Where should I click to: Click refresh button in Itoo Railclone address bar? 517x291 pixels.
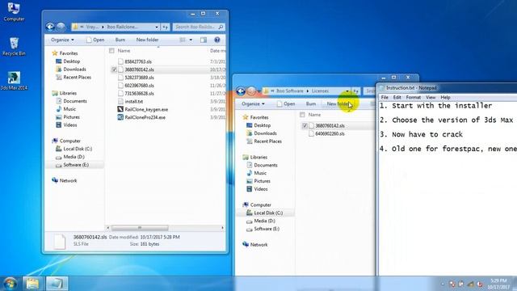point(165,27)
